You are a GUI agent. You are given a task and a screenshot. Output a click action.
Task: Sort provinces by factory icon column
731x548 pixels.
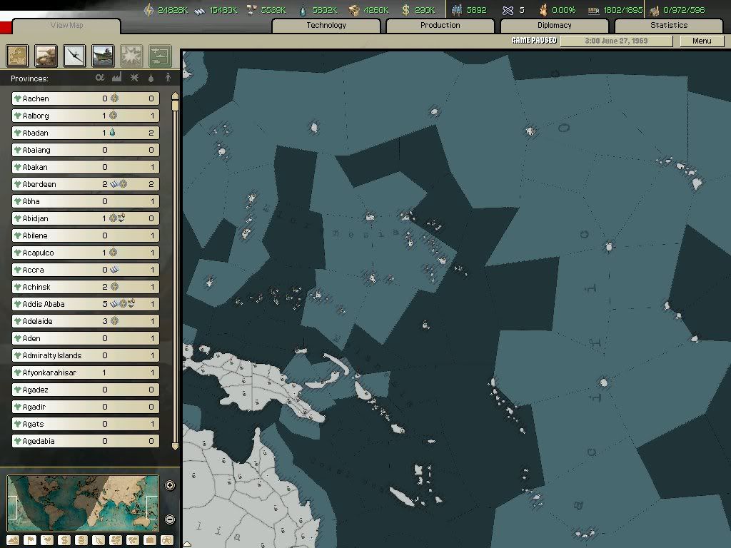117,78
